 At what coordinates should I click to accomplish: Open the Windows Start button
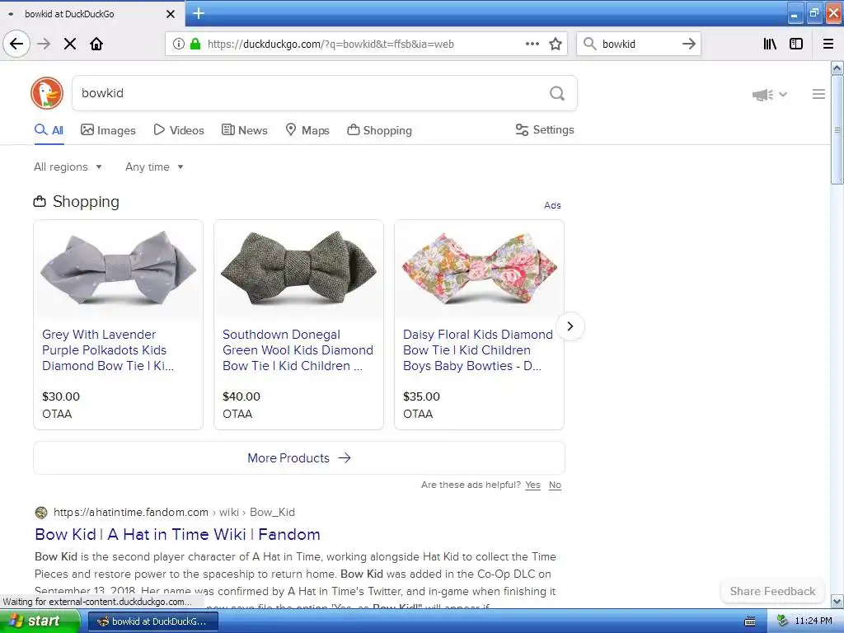tap(40, 621)
